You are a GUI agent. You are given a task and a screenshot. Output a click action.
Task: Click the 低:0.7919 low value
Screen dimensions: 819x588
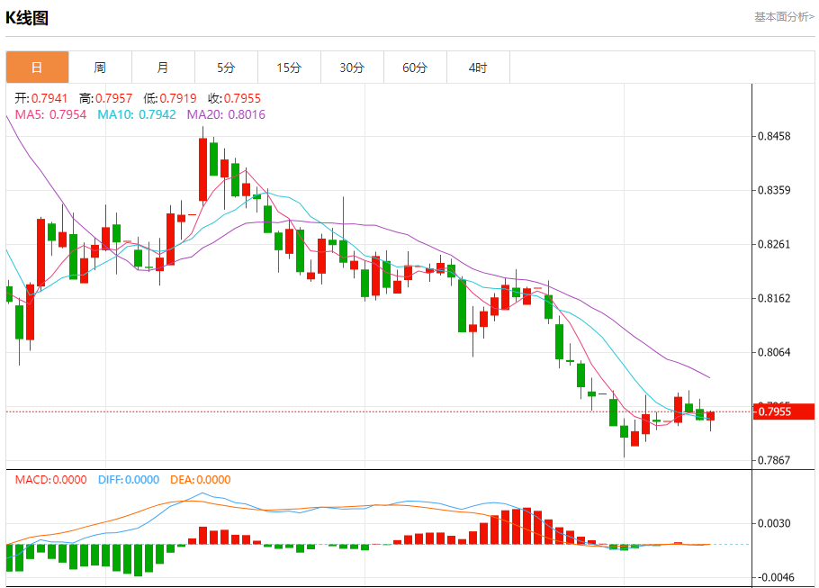click(x=170, y=98)
